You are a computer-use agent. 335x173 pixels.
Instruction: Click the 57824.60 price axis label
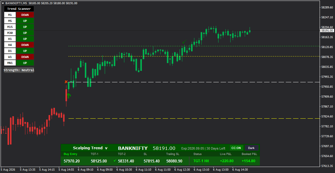pos(327,117)
